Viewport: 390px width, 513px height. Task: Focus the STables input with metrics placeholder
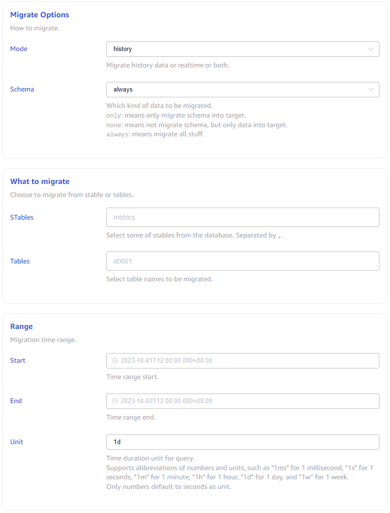[242, 217]
